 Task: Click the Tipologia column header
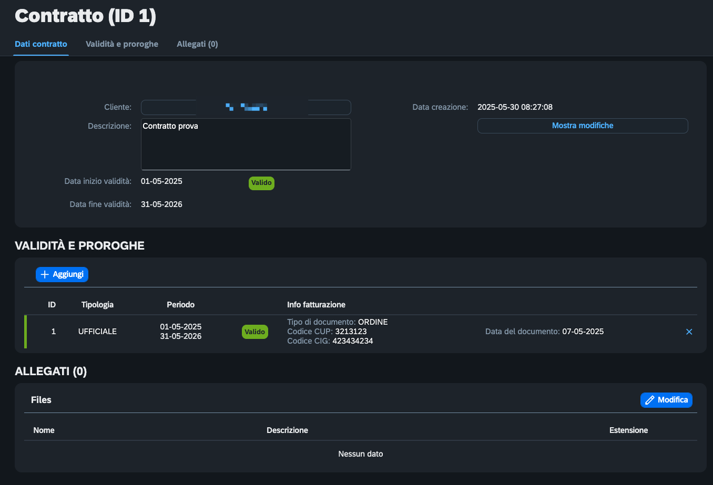coord(97,305)
